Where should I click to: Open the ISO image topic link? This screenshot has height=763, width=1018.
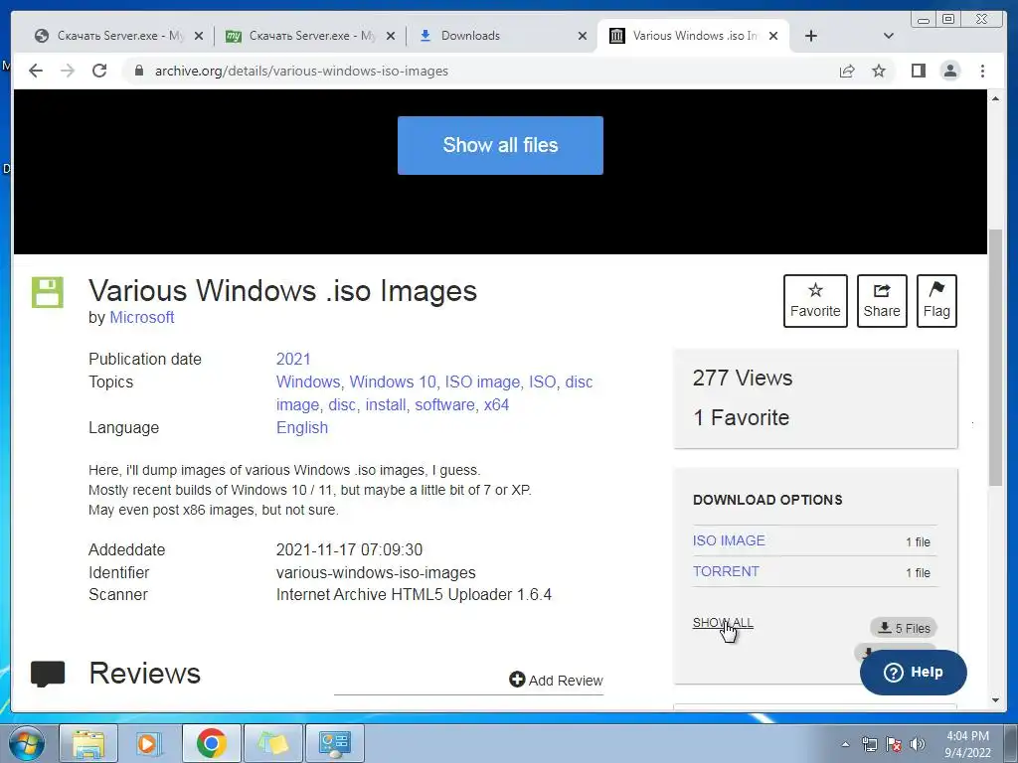tap(482, 381)
